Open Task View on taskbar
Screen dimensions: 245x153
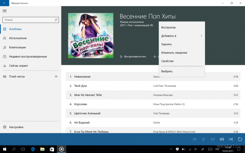[x=23, y=149]
